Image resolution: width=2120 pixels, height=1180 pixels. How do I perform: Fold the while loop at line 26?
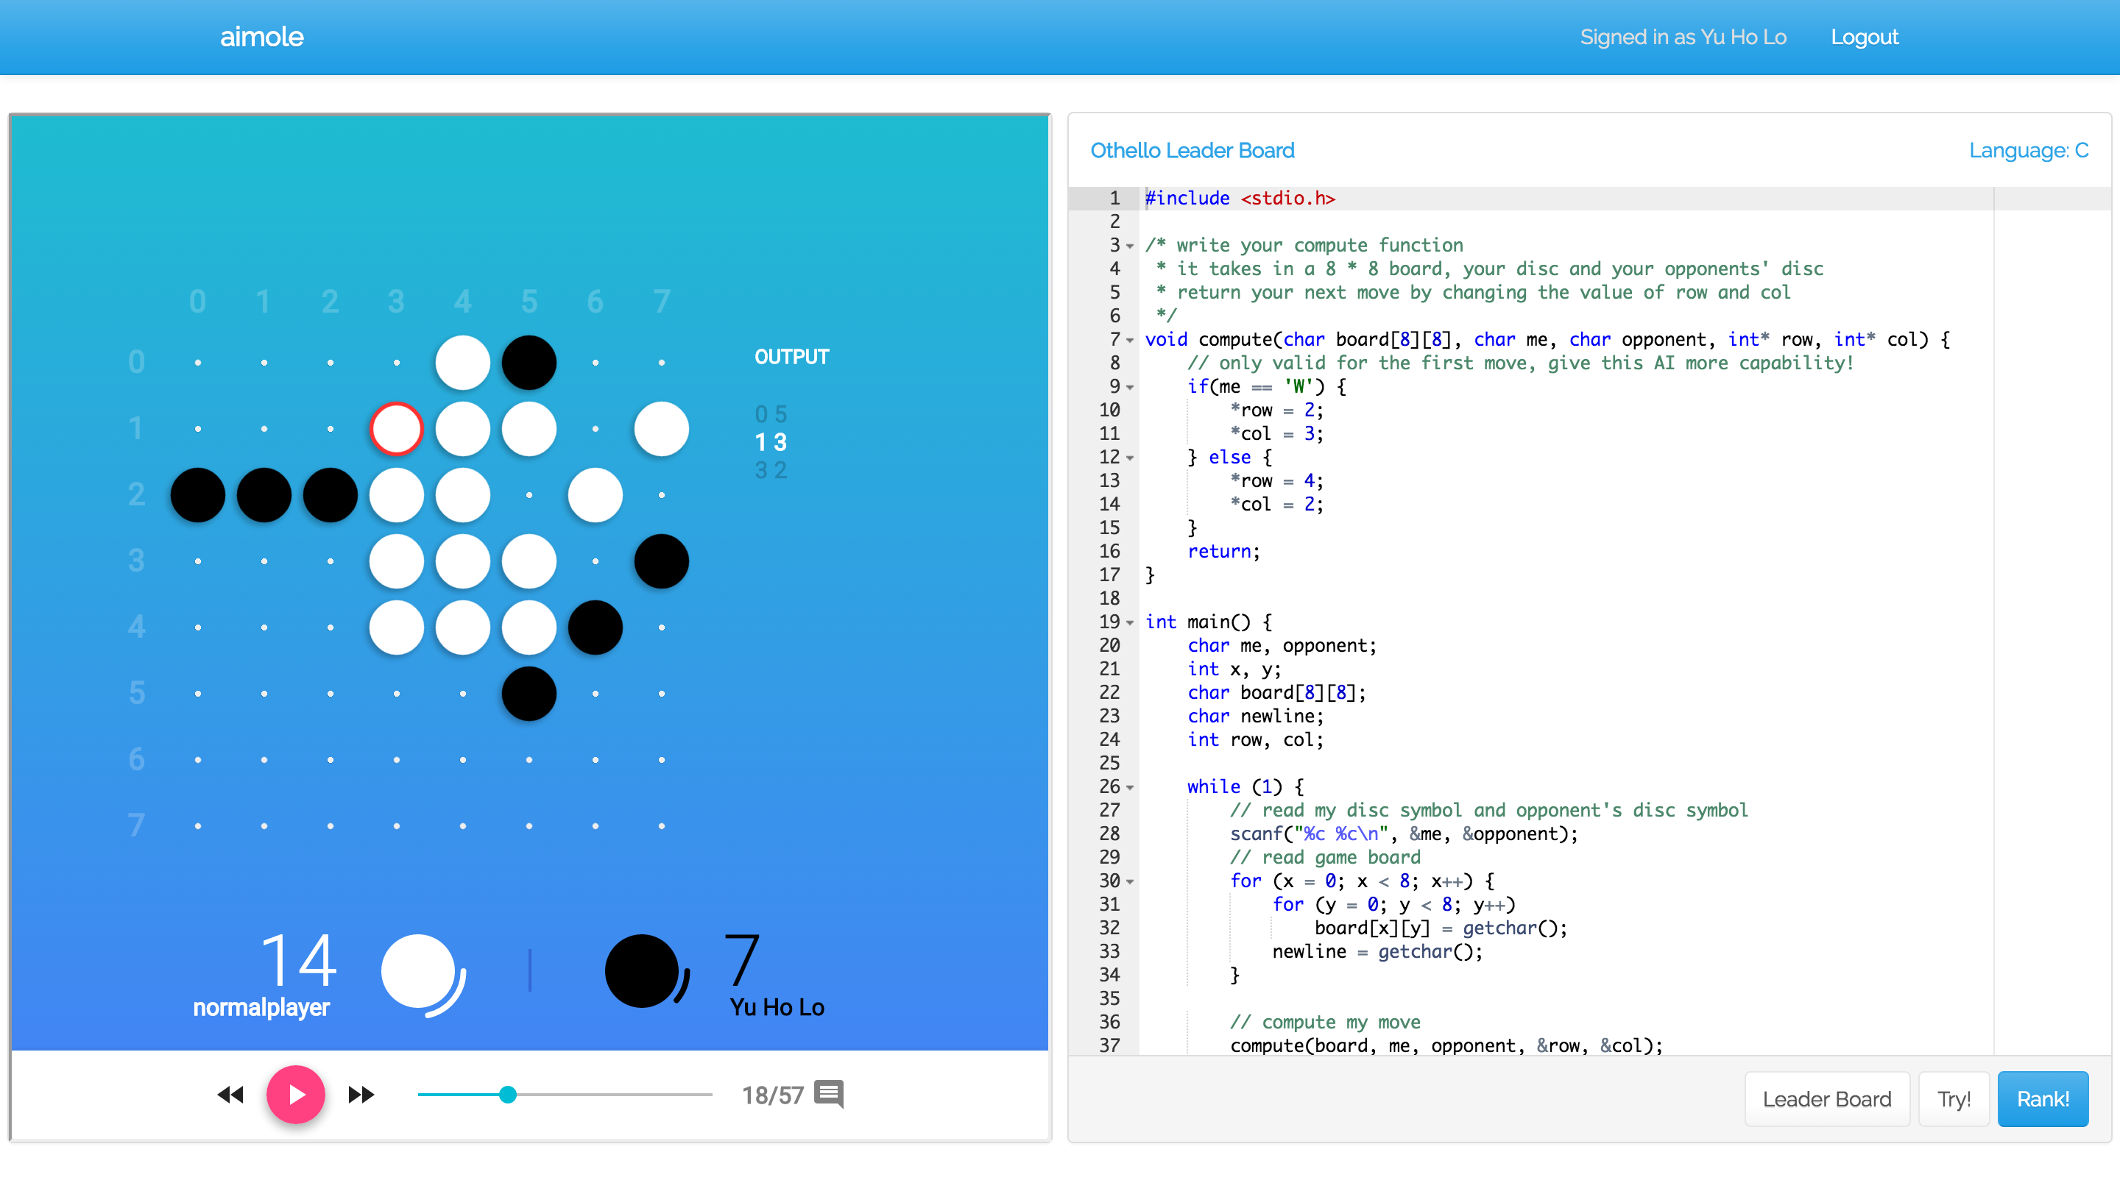coord(1131,787)
